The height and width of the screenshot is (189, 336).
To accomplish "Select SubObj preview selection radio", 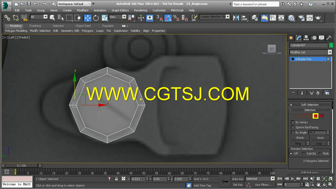I will (x=304, y=153).
